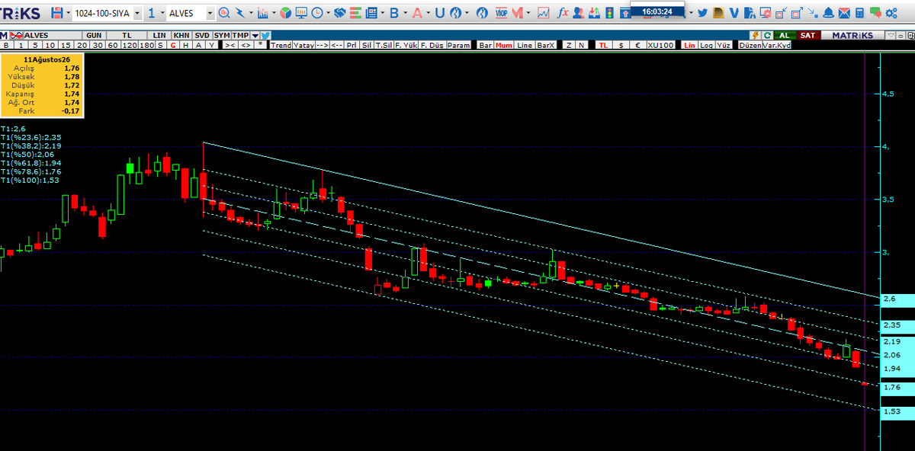Open the KHN tab in chart header
This screenshot has height=451, width=915.
tap(181, 35)
